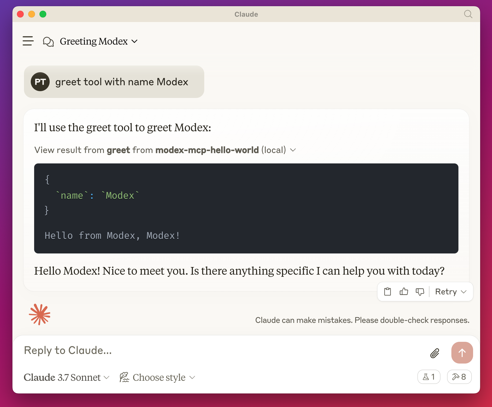492x407 pixels.
Task: Attach a file using the paperclip icon
Action: (435, 353)
